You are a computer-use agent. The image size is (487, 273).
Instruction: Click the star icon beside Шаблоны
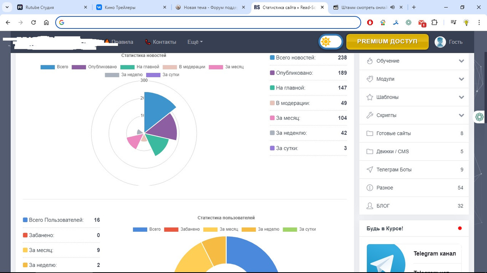pos(369,97)
